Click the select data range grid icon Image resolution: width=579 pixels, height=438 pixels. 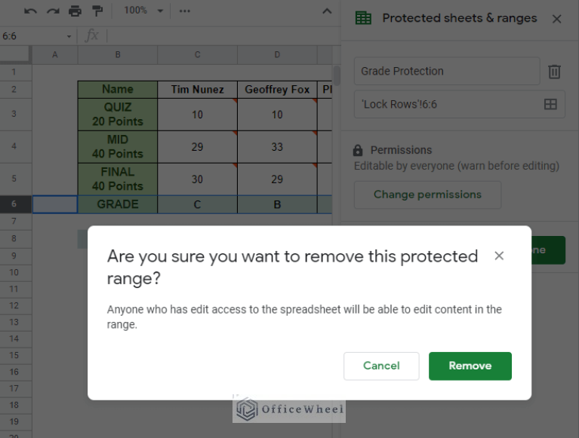pyautogui.click(x=550, y=104)
